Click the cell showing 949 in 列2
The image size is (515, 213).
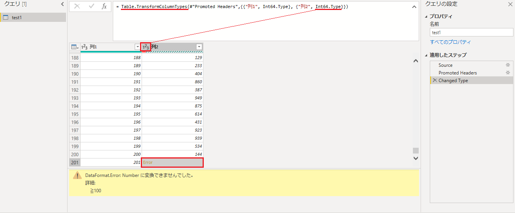pyautogui.click(x=172, y=98)
